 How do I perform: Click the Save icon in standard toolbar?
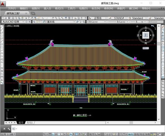(x=9, y=18)
